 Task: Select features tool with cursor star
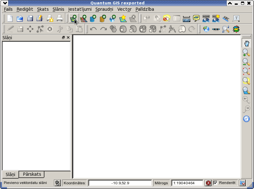point(157,18)
